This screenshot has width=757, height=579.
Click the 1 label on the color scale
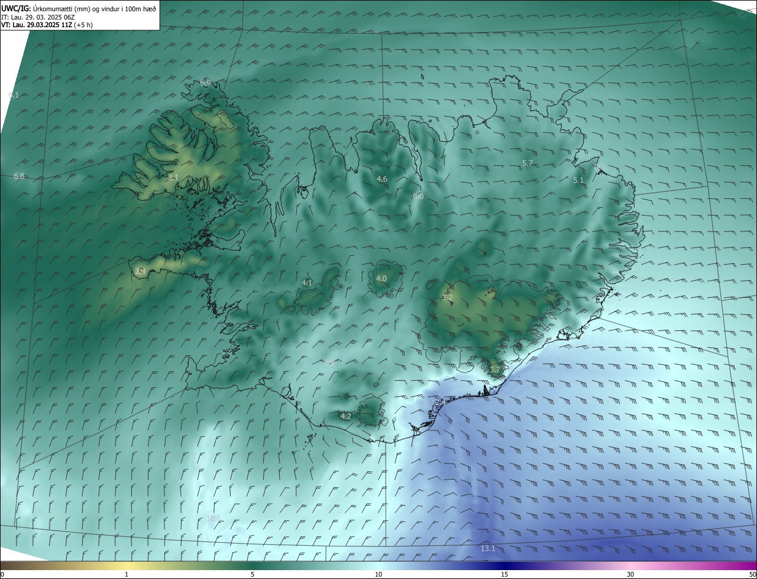pyautogui.click(x=127, y=574)
